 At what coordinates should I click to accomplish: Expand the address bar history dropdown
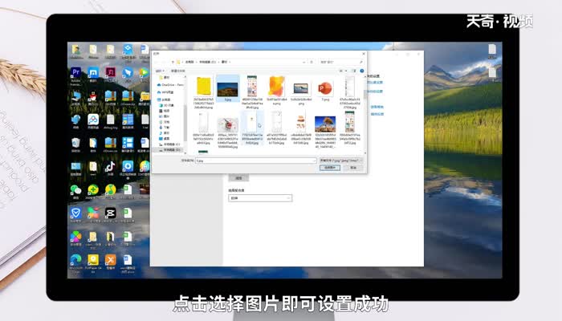tap(304, 62)
